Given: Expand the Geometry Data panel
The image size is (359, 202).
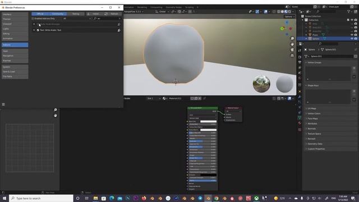Looking at the screenshot, I should pyautogui.click(x=330, y=144).
